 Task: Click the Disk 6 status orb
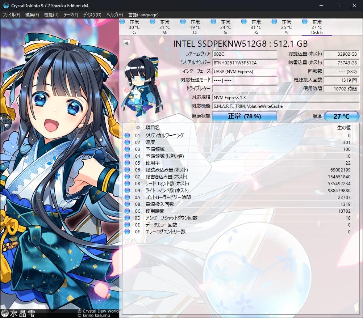(305, 22)
